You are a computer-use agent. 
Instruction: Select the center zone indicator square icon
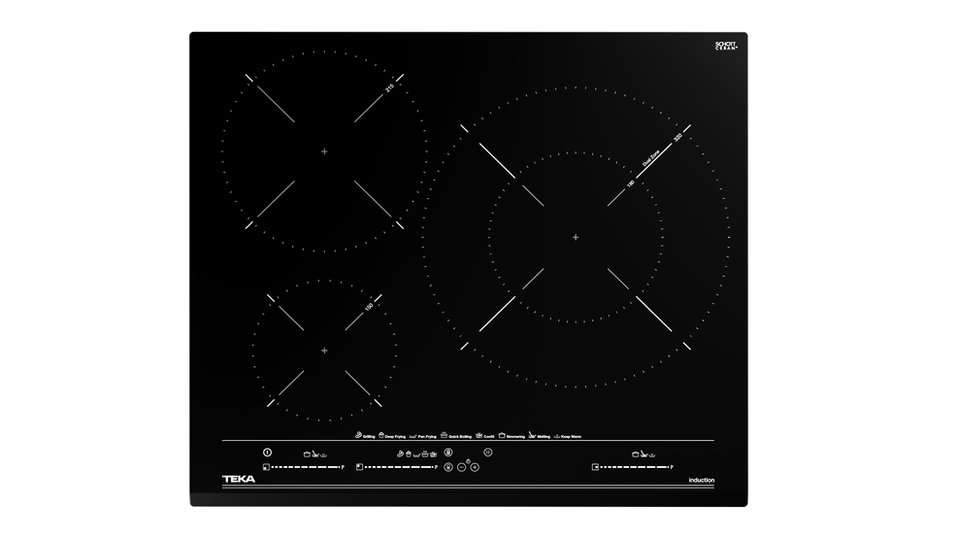[x=360, y=467]
